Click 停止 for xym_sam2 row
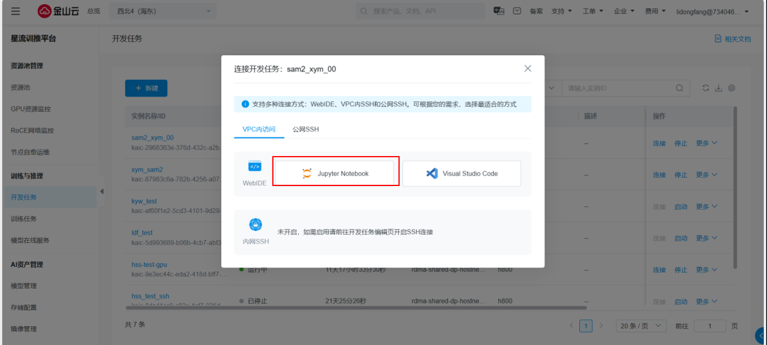 pos(681,175)
